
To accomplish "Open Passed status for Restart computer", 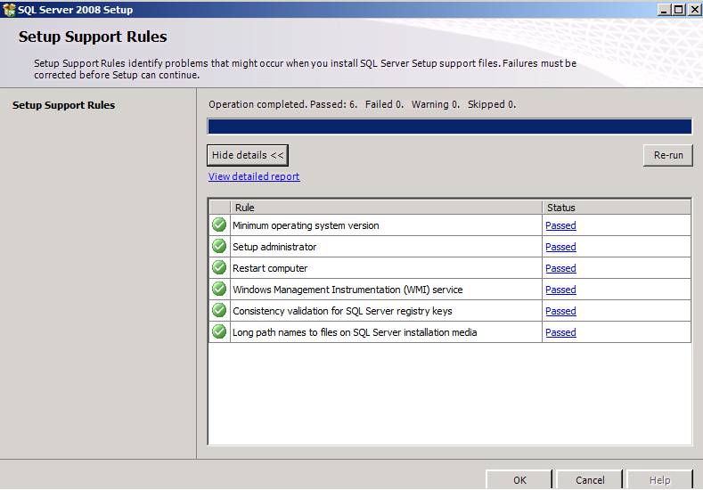I will (x=560, y=268).
